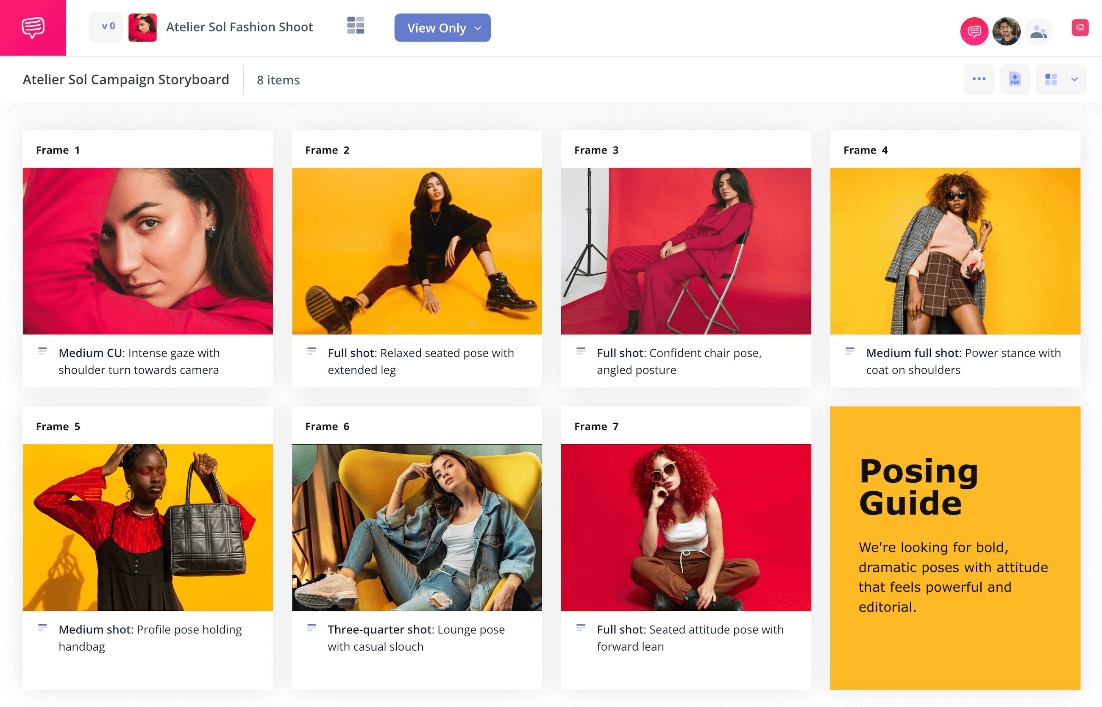Open the v0 version selector
Viewport: 1102px width, 707px height.
(106, 27)
